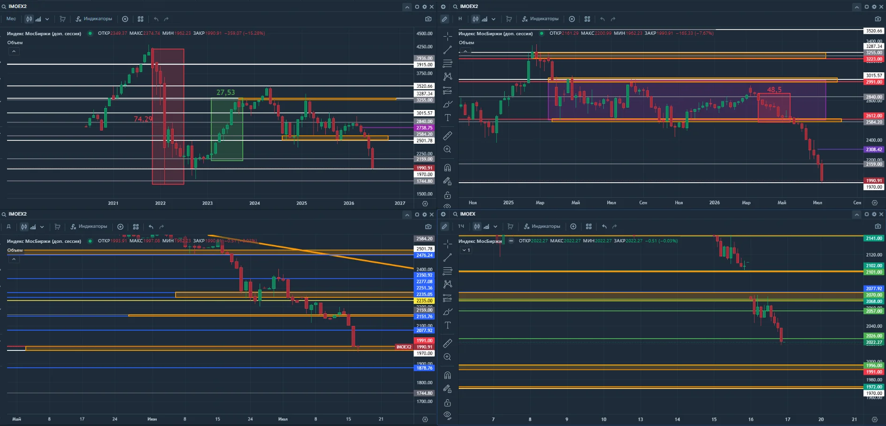Open settings gear of hourly IMOEX panel
886x426 pixels.
click(x=874, y=214)
